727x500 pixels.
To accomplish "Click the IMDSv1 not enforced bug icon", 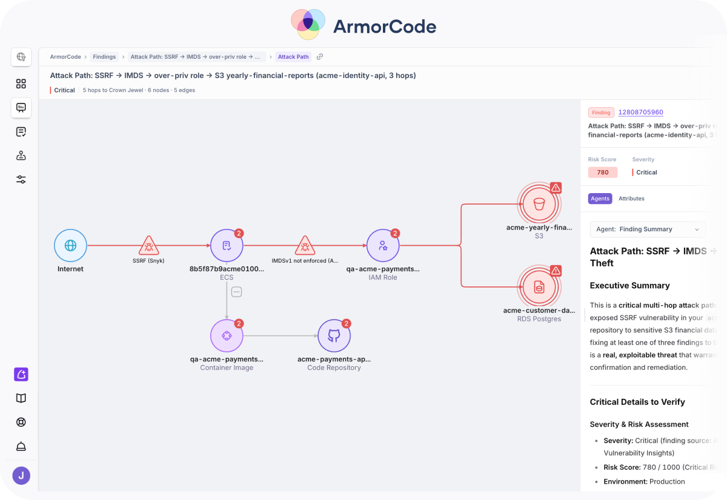I will [305, 246].
